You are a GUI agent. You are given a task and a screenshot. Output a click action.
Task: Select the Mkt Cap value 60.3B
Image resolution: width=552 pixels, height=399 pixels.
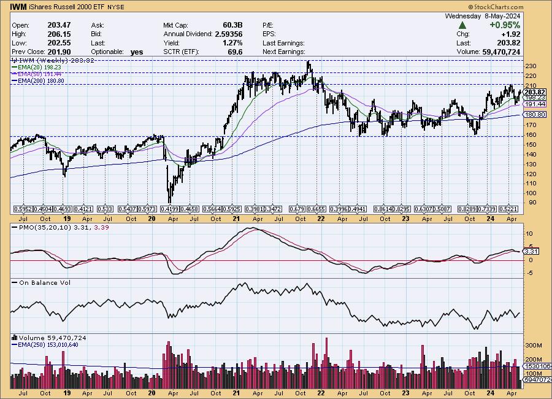click(x=232, y=25)
